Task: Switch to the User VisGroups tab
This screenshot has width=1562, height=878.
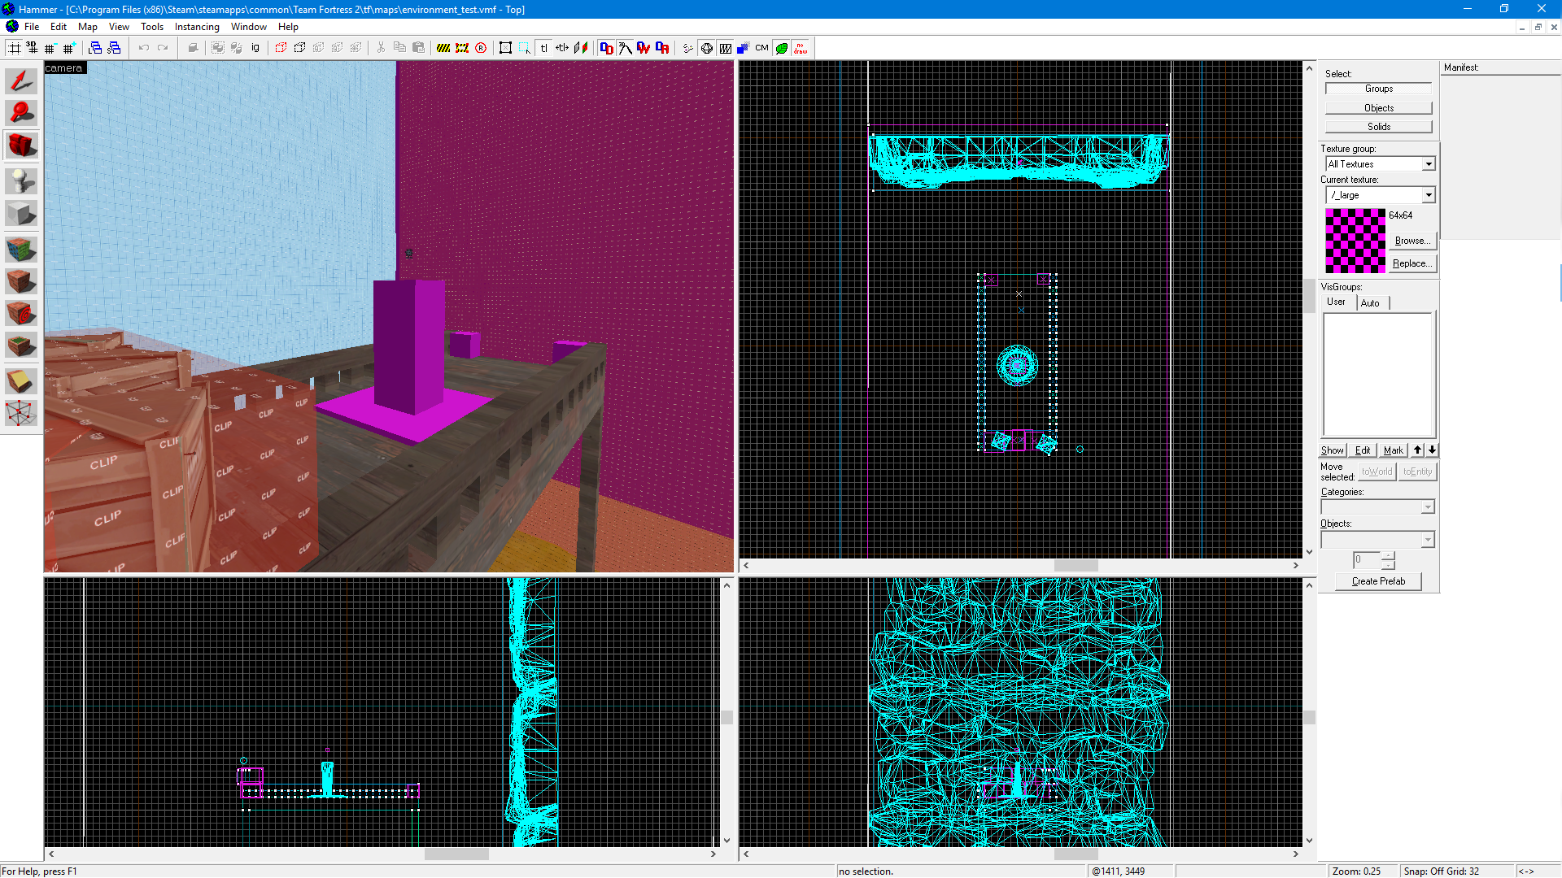Action: [1337, 302]
